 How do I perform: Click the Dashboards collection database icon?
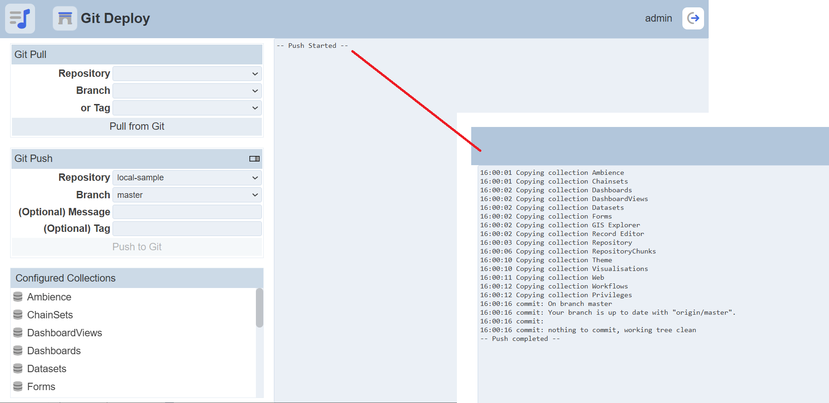click(x=18, y=351)
